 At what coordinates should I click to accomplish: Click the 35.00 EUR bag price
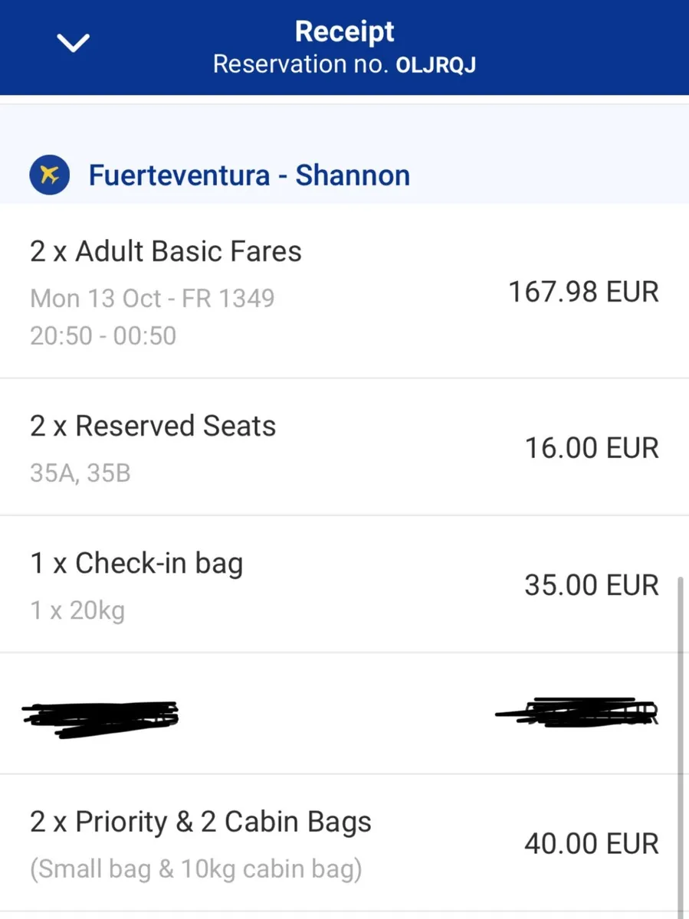coord(591,585)
